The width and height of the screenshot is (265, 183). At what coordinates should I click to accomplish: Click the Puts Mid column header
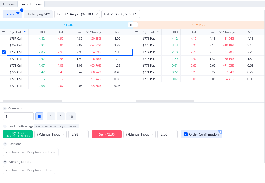pos(246,32)
